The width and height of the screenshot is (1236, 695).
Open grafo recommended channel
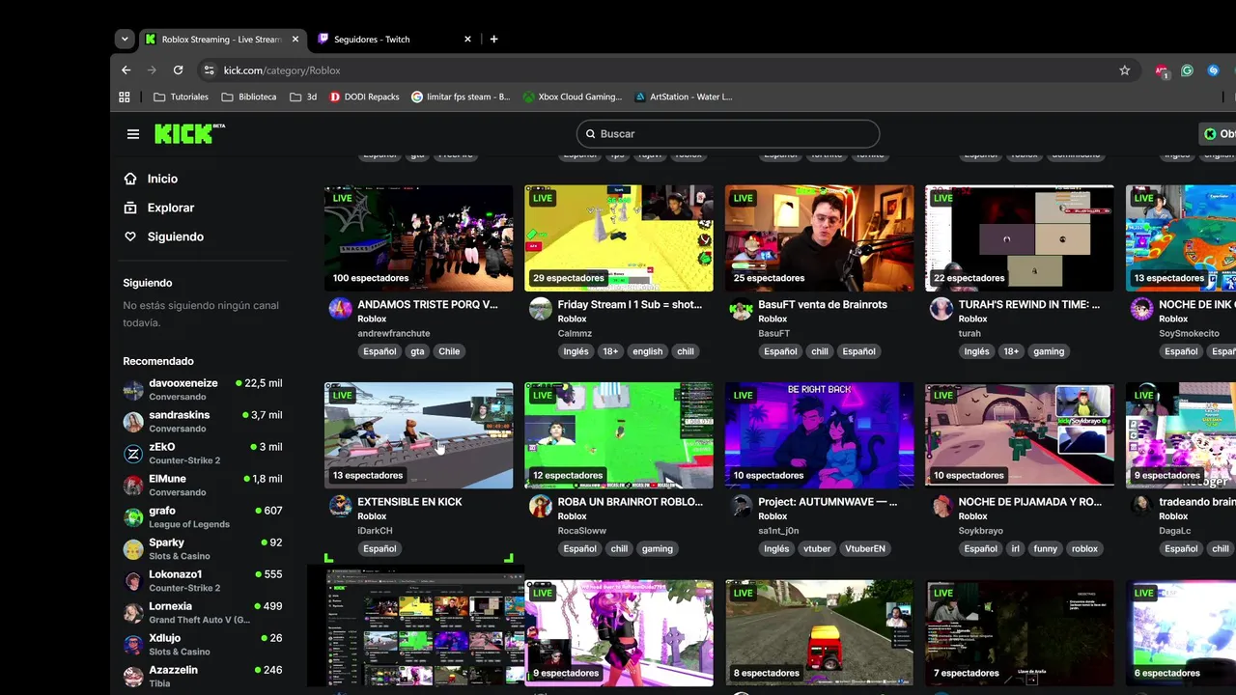[x=203, y=516]
